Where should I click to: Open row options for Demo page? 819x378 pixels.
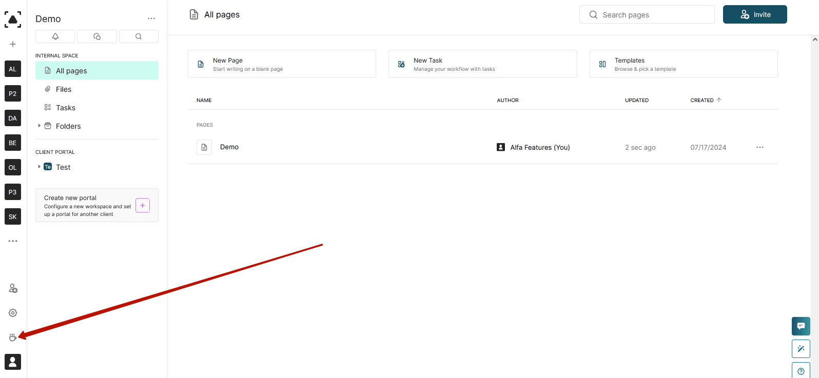(760, 147)
